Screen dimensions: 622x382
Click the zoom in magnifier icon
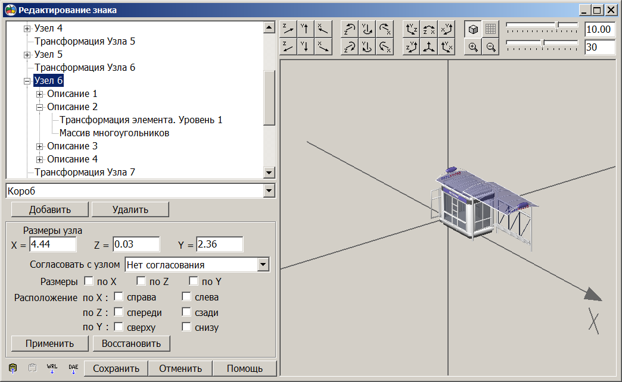click(473, 48)
